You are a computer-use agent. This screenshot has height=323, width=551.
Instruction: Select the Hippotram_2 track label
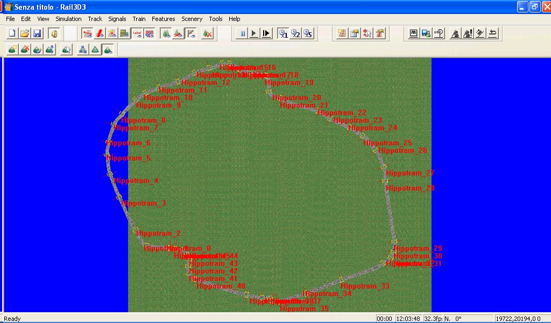pyautogui.click(x=159, y=234)
